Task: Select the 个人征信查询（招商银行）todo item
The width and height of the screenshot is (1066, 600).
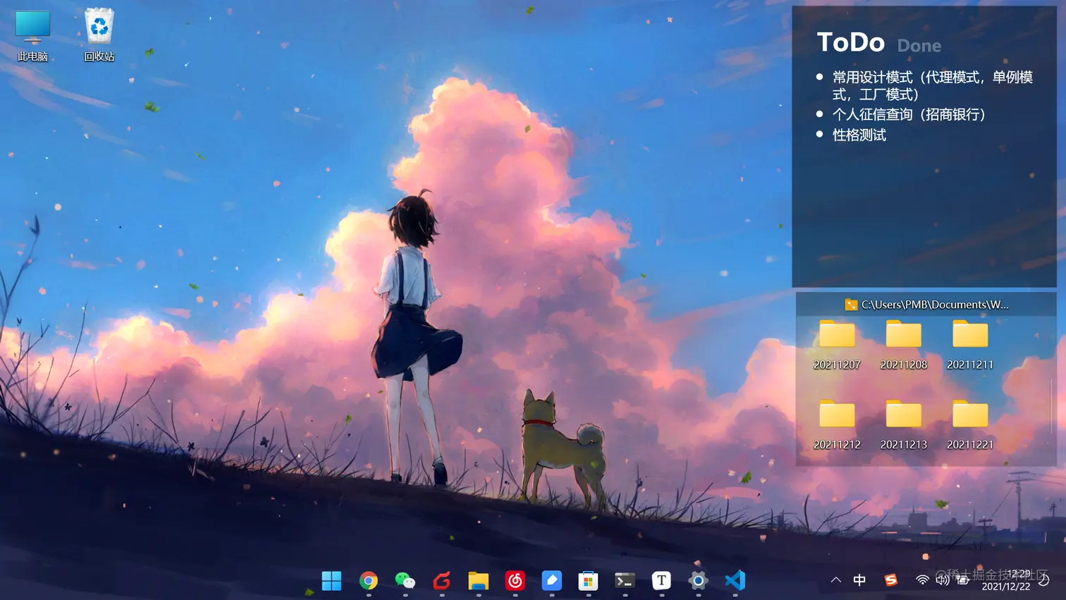Action: click(902, 114)
